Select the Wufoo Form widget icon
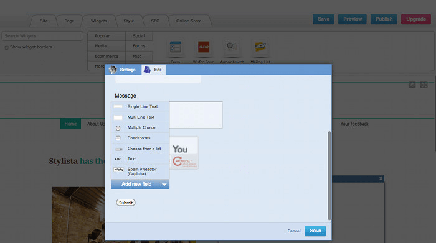 (204, 47)
